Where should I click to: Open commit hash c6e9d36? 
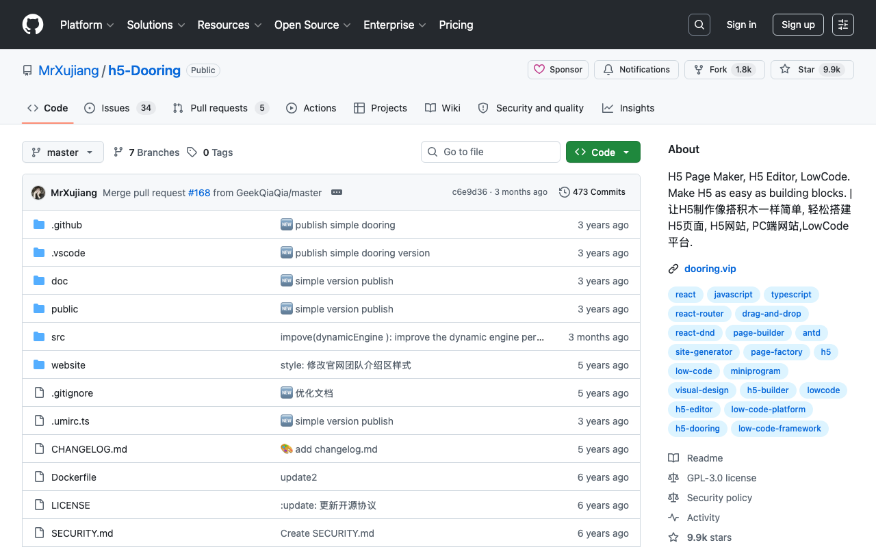coord(469,192)
